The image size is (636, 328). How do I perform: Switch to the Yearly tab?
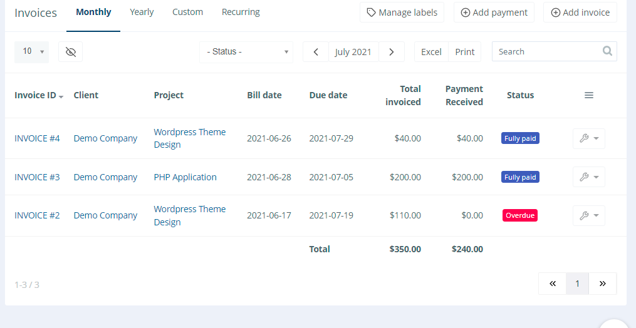(x=142, y=12)
